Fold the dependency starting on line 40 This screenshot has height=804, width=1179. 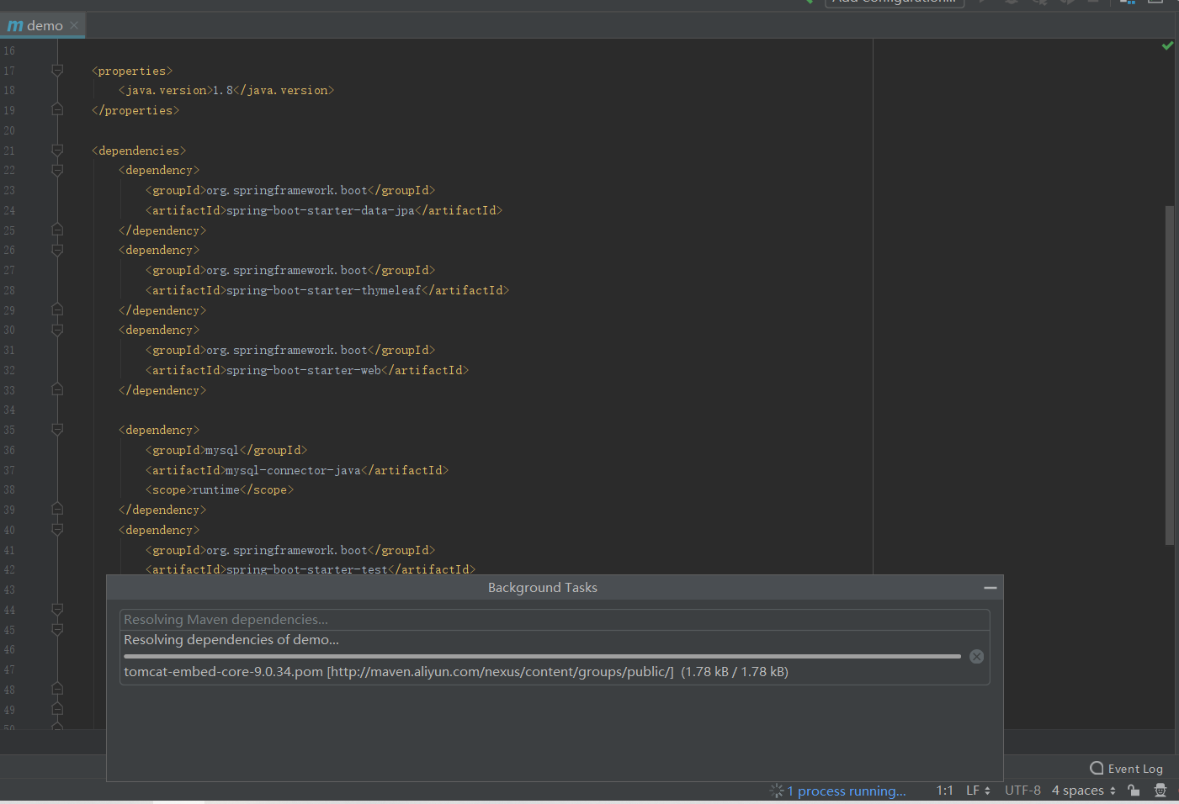(57, 531)
